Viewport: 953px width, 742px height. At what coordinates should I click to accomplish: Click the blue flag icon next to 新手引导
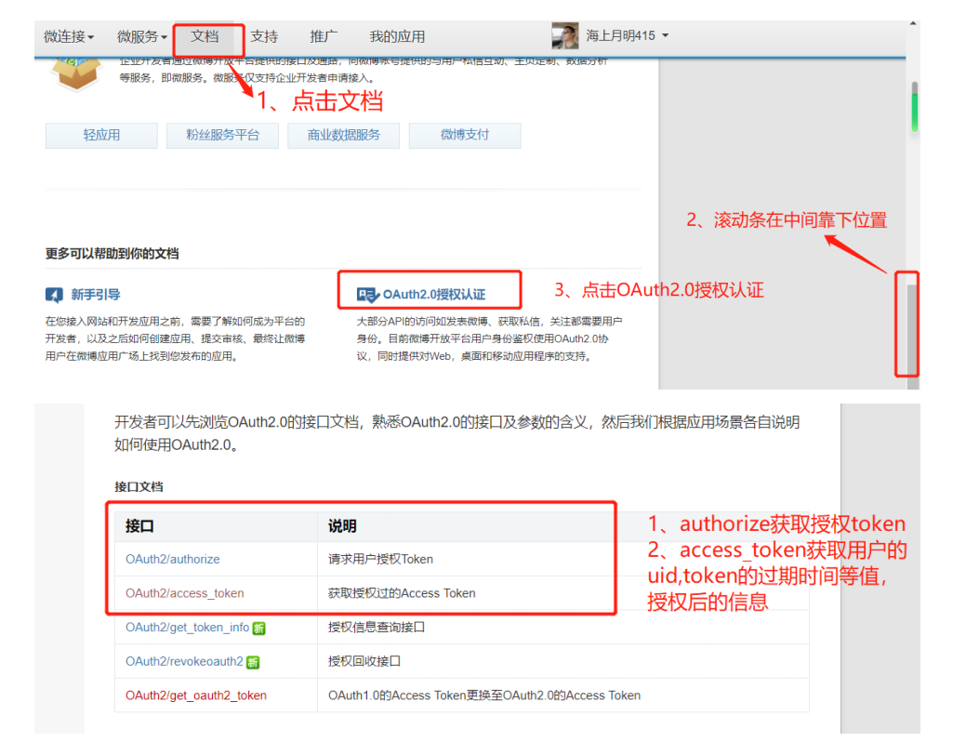55,294
